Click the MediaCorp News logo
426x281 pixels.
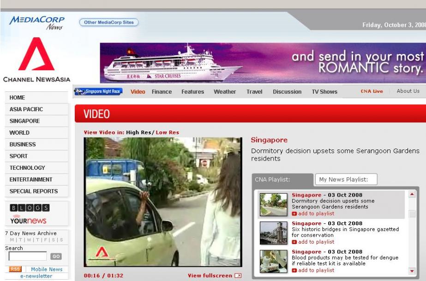[x=36, y=23]
